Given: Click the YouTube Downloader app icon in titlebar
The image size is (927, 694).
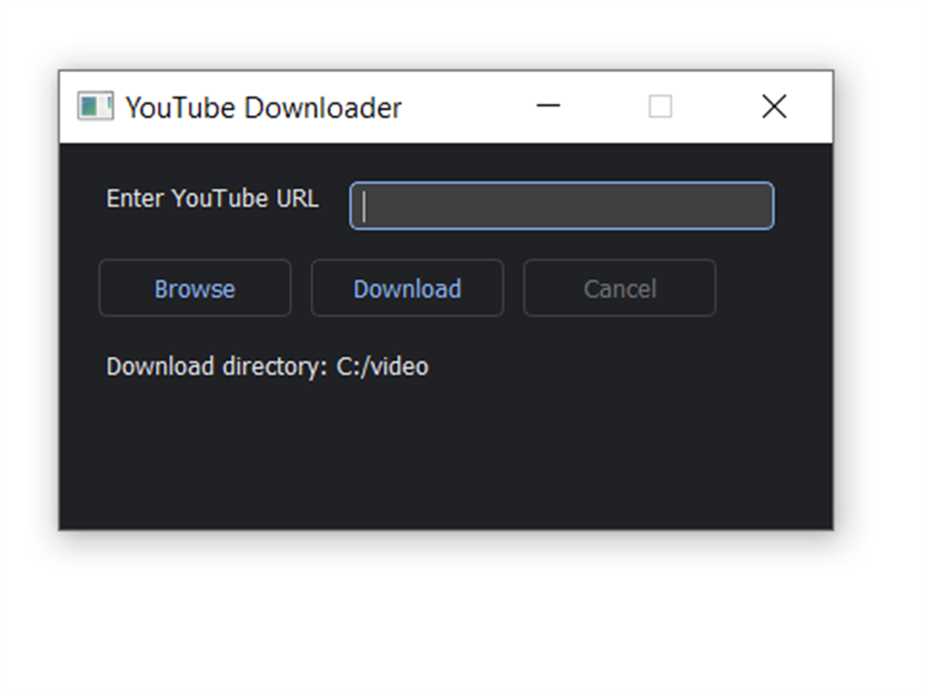Looking at the screenshot, I should click(96, 105).
